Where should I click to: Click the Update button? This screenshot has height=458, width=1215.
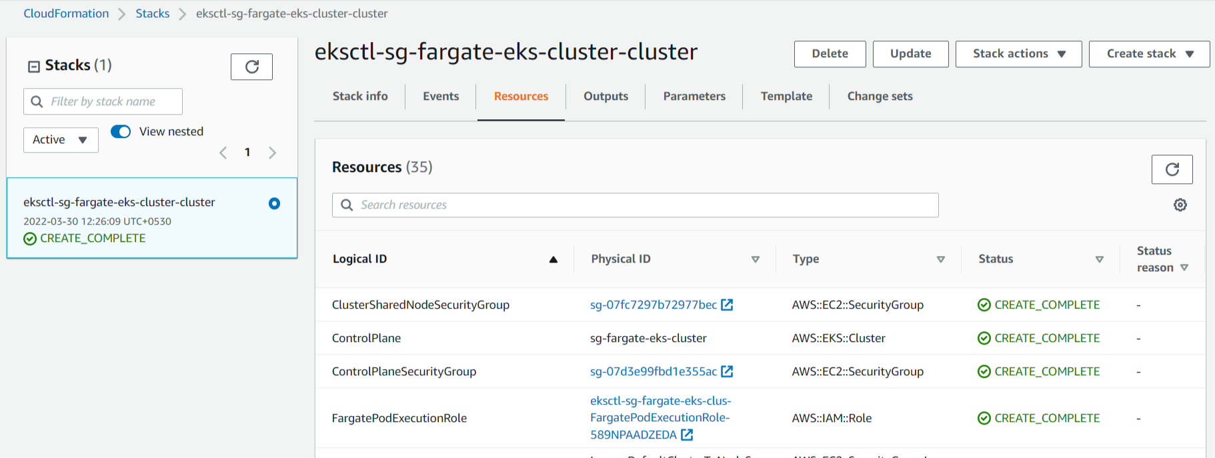click(x=910, y=54)
